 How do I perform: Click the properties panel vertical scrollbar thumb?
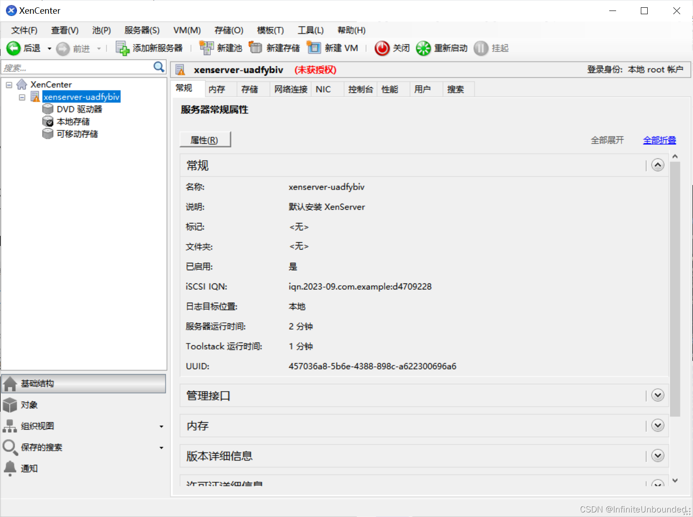[675, 289]
